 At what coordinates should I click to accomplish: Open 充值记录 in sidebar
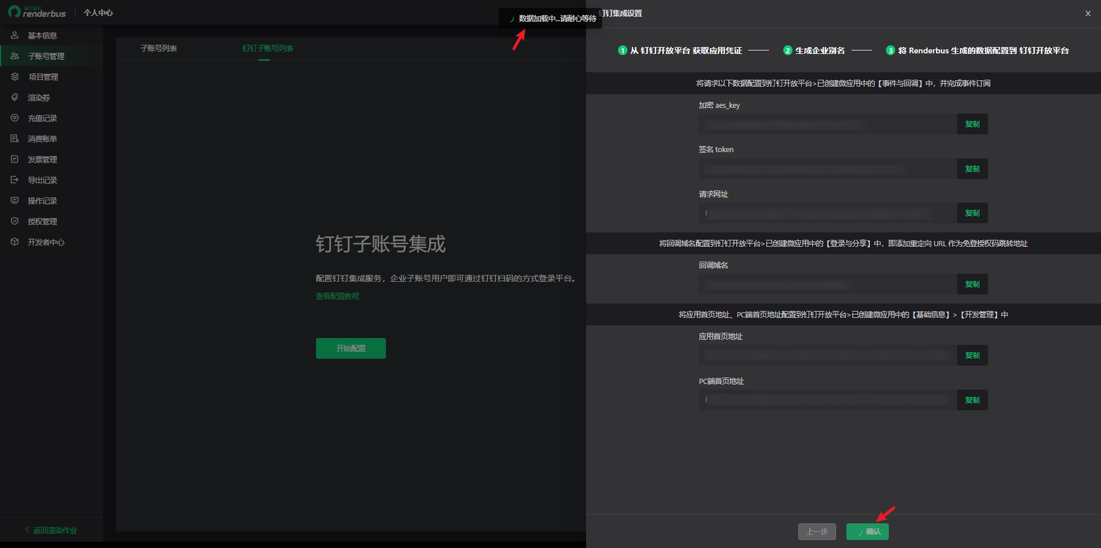point(52,118)
